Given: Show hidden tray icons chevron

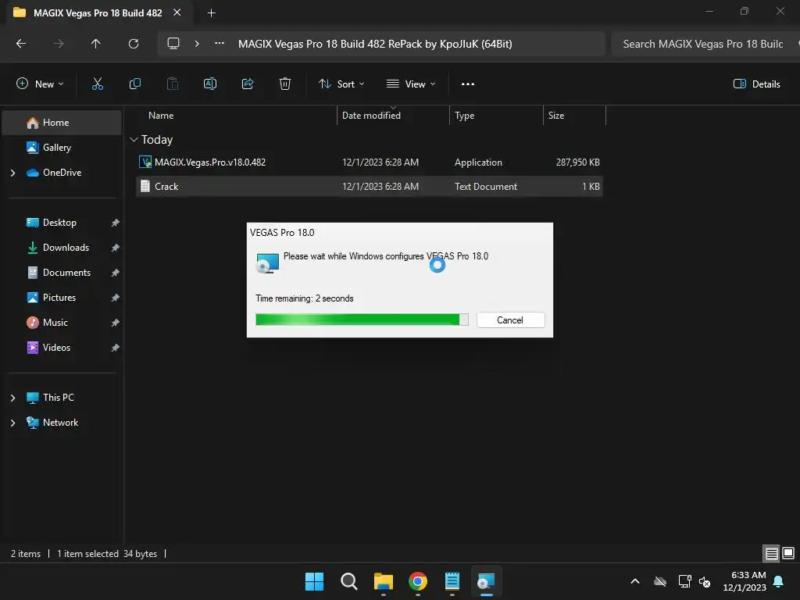Looking at the screenshot, I should click(635, 581).
